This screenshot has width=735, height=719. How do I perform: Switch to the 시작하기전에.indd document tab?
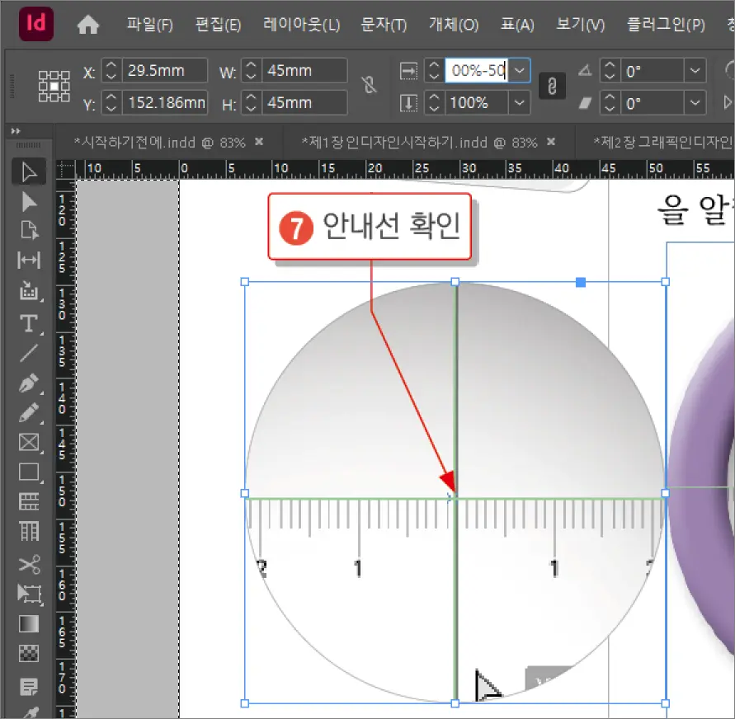click(157, 141)
